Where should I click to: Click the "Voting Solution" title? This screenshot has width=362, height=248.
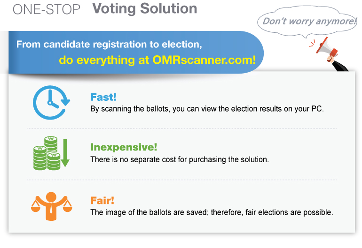tap(145, 8)
